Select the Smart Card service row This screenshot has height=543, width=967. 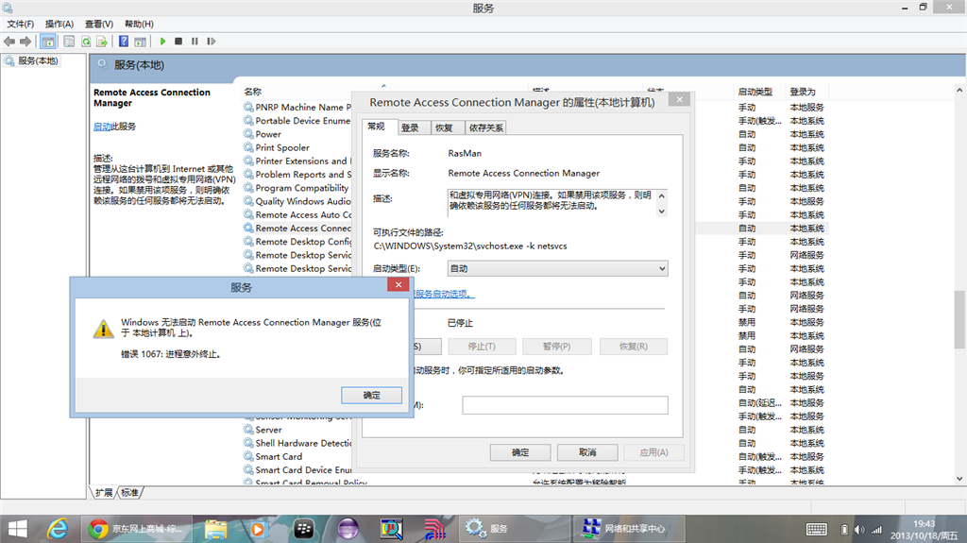click(279, 457)
